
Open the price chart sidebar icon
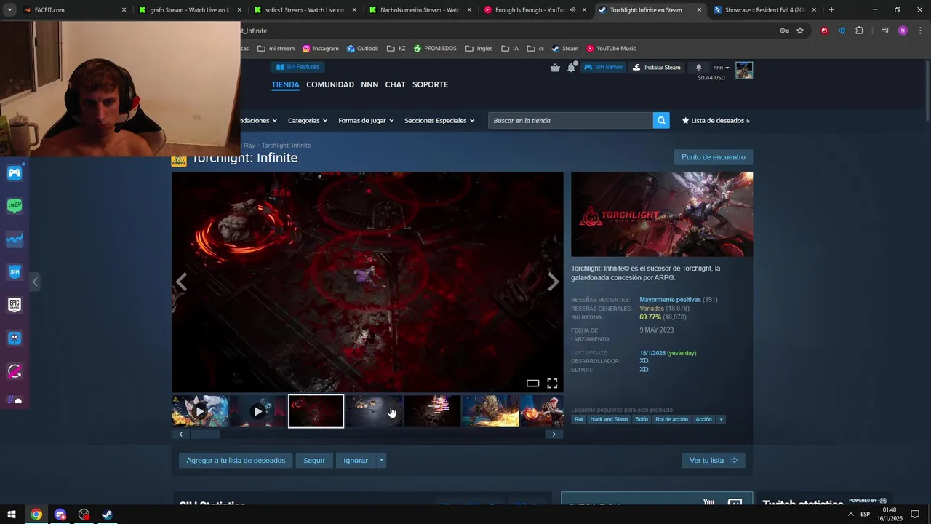15,239
